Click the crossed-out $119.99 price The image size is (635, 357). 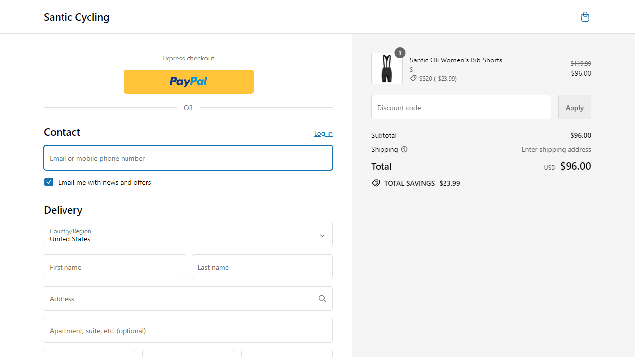[x=581, y=63]
